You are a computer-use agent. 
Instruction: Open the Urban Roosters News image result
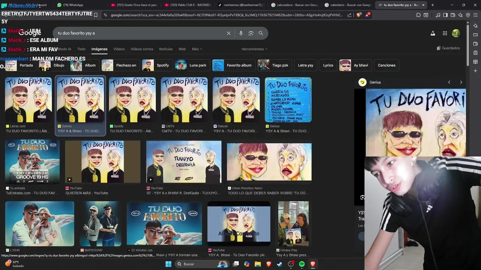(269, 162)
